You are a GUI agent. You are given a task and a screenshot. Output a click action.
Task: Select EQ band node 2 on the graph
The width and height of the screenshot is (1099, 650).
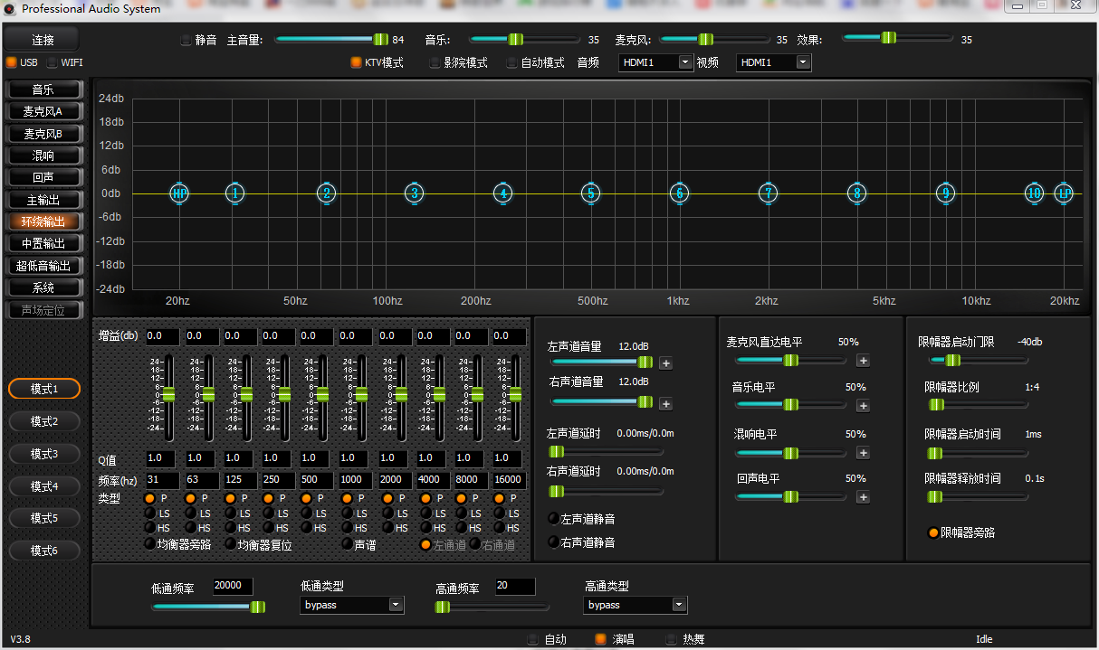(327, 193)
